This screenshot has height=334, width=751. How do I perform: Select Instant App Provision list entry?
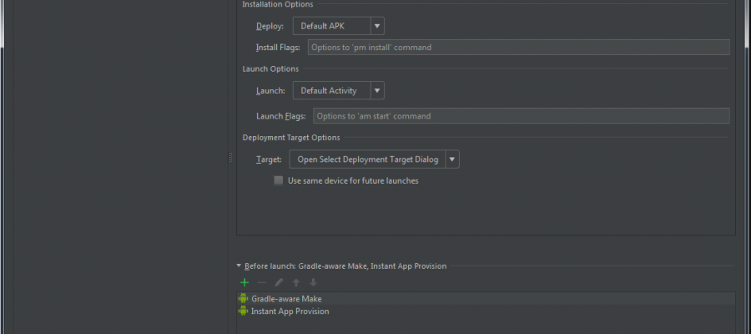(x=290, y=311)
